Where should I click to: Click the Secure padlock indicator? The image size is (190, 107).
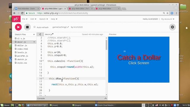click(x=30, y=13)
